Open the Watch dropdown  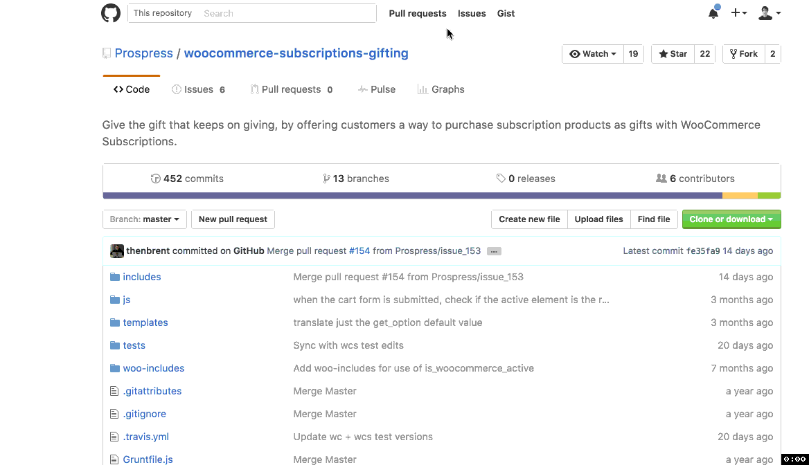click(593, 54)
